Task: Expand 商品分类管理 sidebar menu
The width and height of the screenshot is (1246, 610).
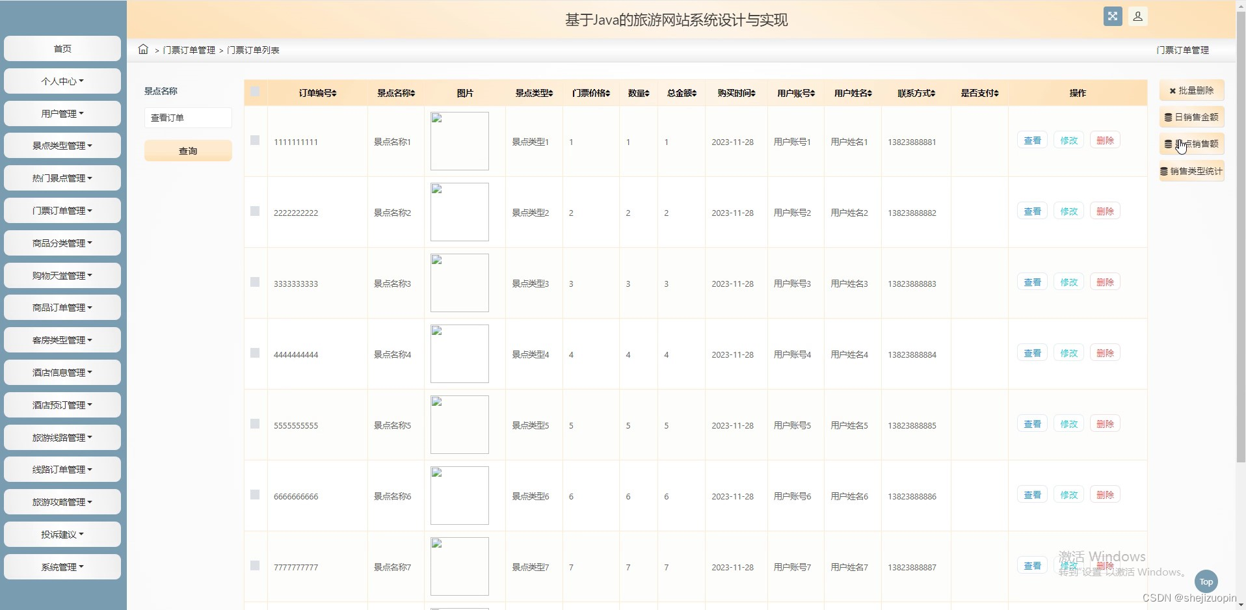Action: pyautogui.click(x=62, y=243)
